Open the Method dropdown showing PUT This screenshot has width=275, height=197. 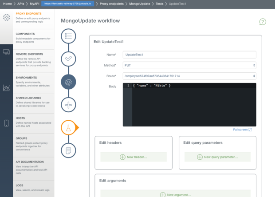[189, 65]
